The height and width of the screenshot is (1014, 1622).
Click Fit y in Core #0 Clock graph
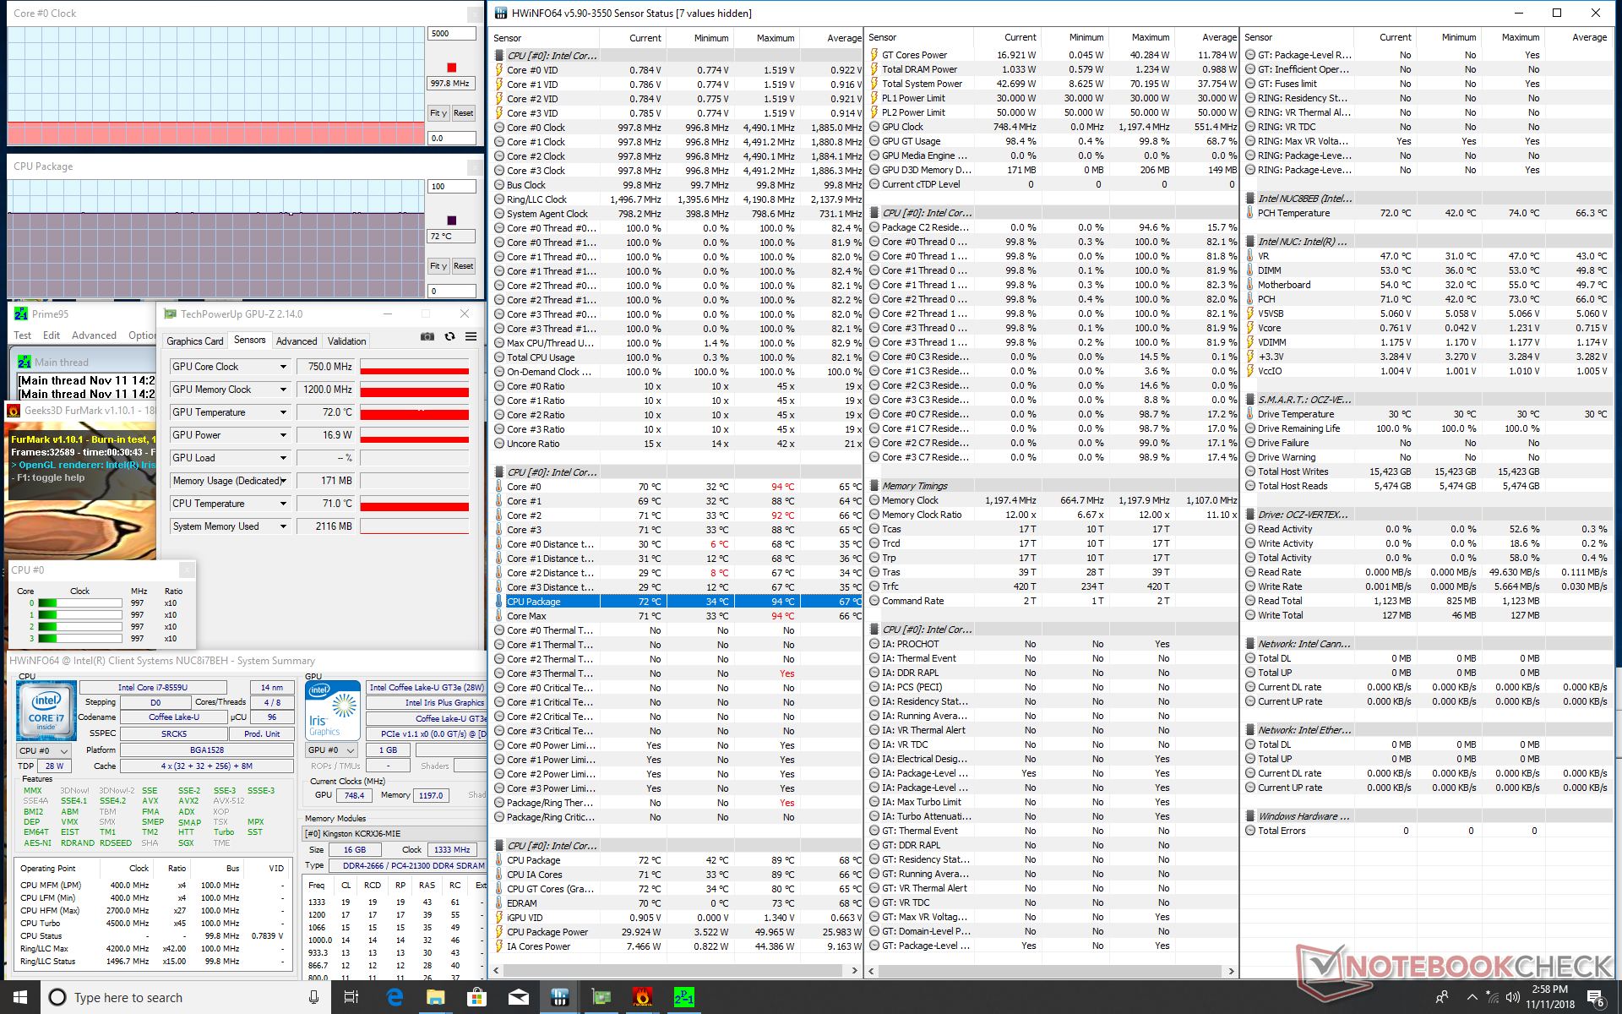point(438,113)
